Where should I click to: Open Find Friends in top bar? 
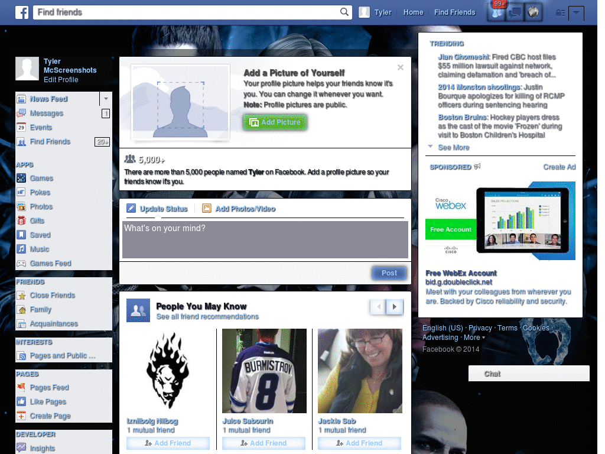point(454,12)
